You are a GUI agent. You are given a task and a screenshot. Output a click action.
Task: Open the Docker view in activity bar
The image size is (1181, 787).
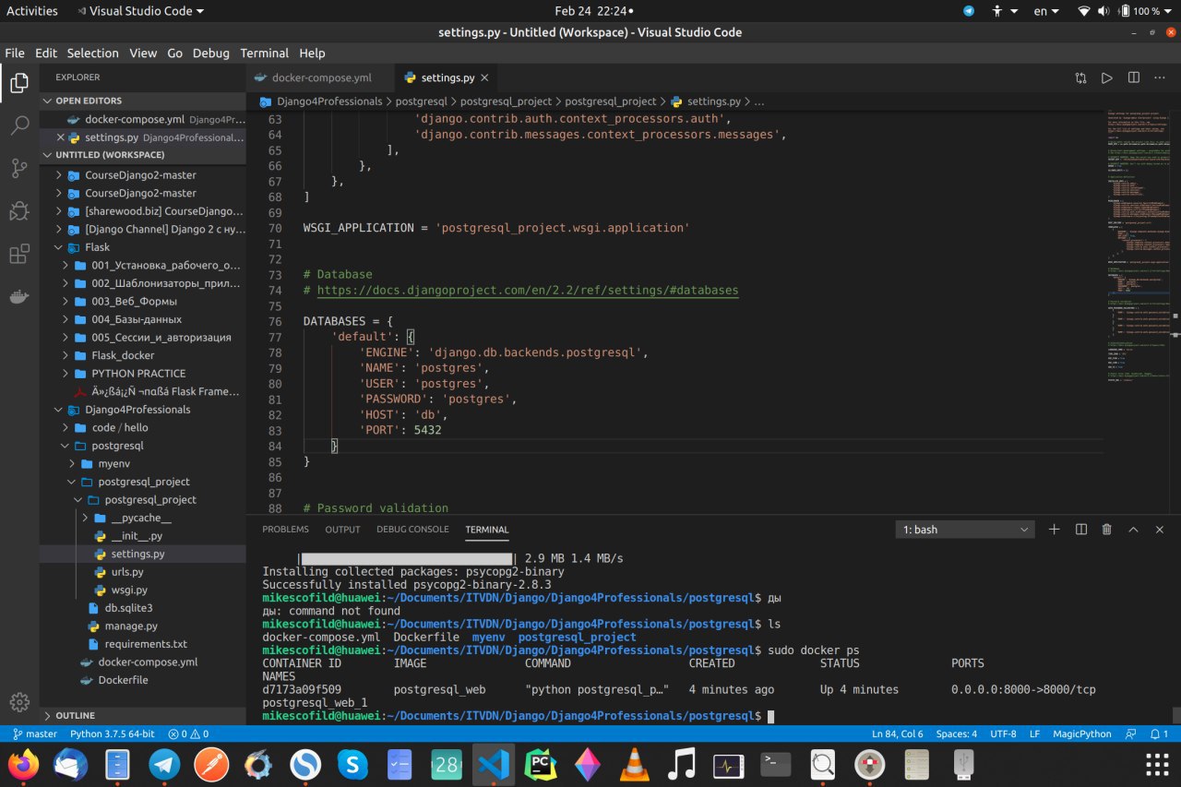point(19,296)
